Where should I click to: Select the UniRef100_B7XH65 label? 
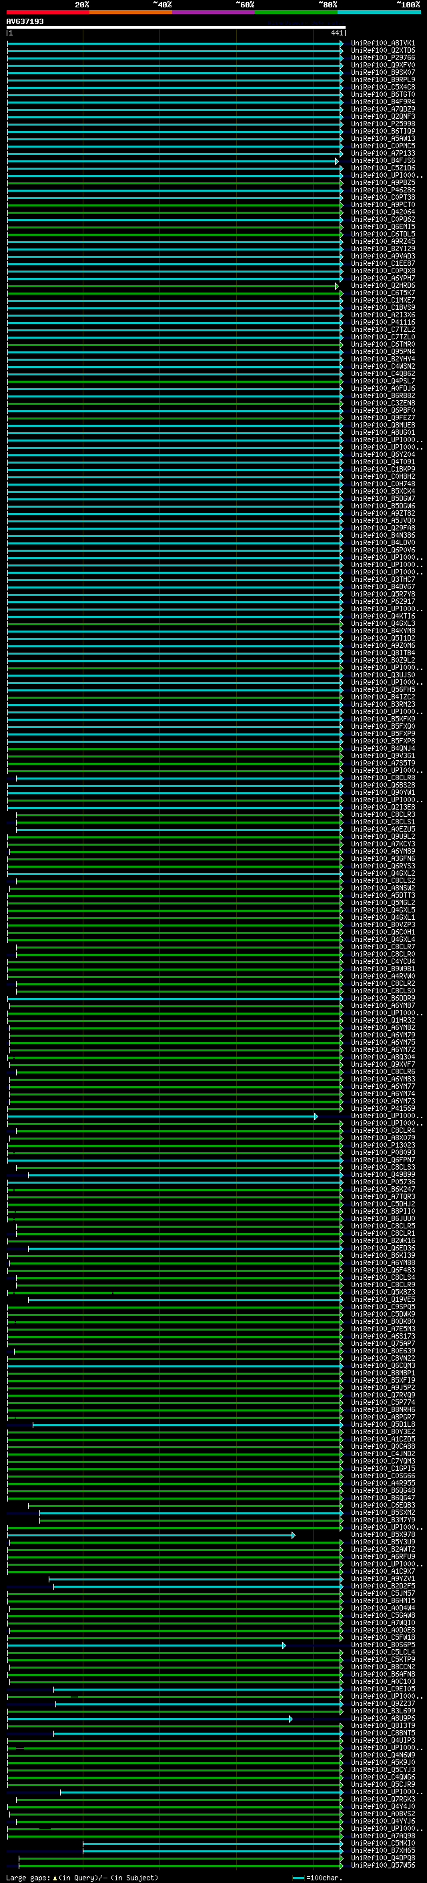pyautogui.click(x=383, y=1851)
